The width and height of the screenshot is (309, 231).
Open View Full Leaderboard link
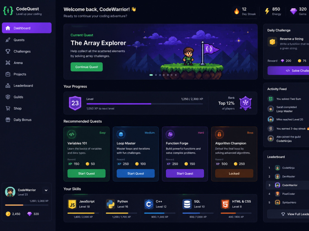[x=288, y=214]
